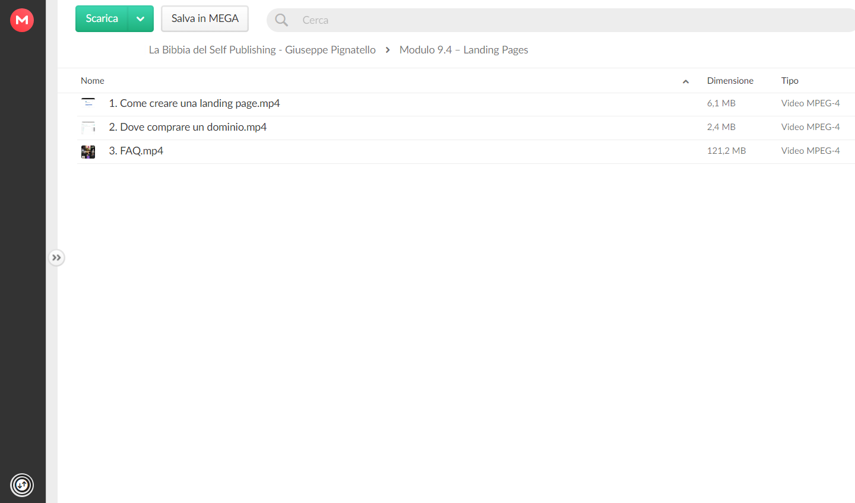
Task: Click the Dove comprare video thumbnail icon
Action: coord(88,127)
